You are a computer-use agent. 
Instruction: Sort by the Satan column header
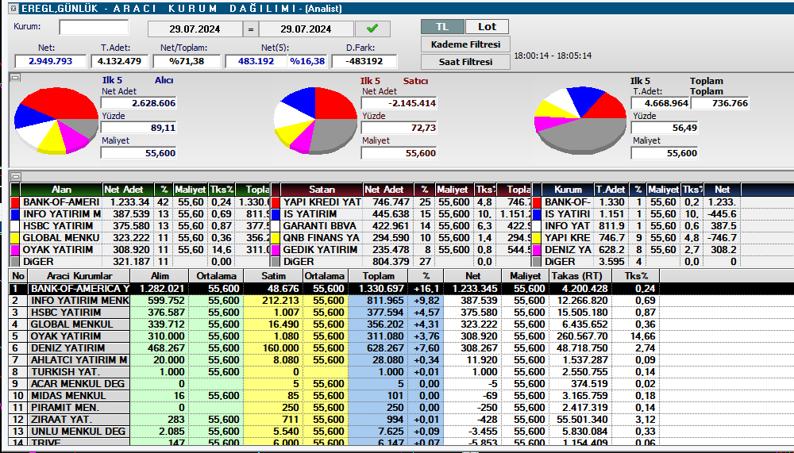pos(322,190)
